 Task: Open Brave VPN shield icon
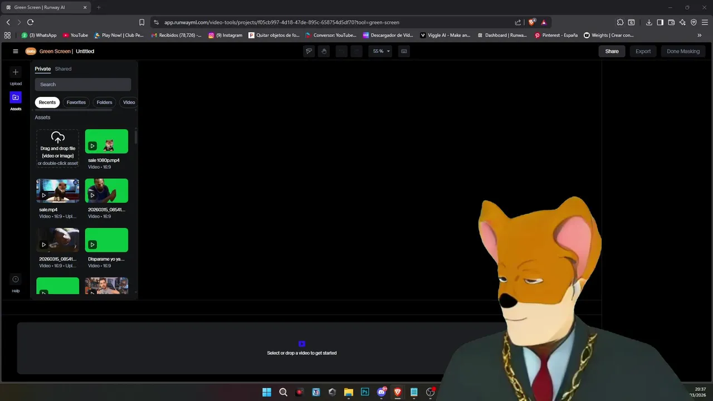(694, 22)
